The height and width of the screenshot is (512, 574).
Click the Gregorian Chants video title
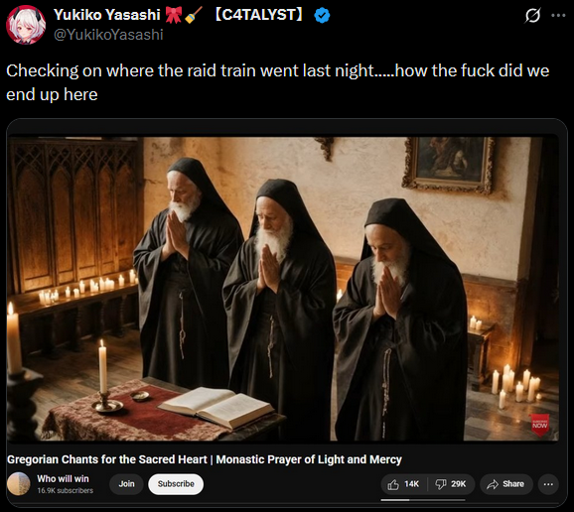click(205, 459)
